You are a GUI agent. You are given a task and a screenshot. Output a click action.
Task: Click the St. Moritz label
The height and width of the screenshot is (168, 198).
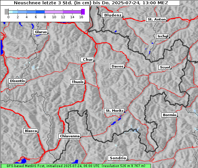point(115,111)
